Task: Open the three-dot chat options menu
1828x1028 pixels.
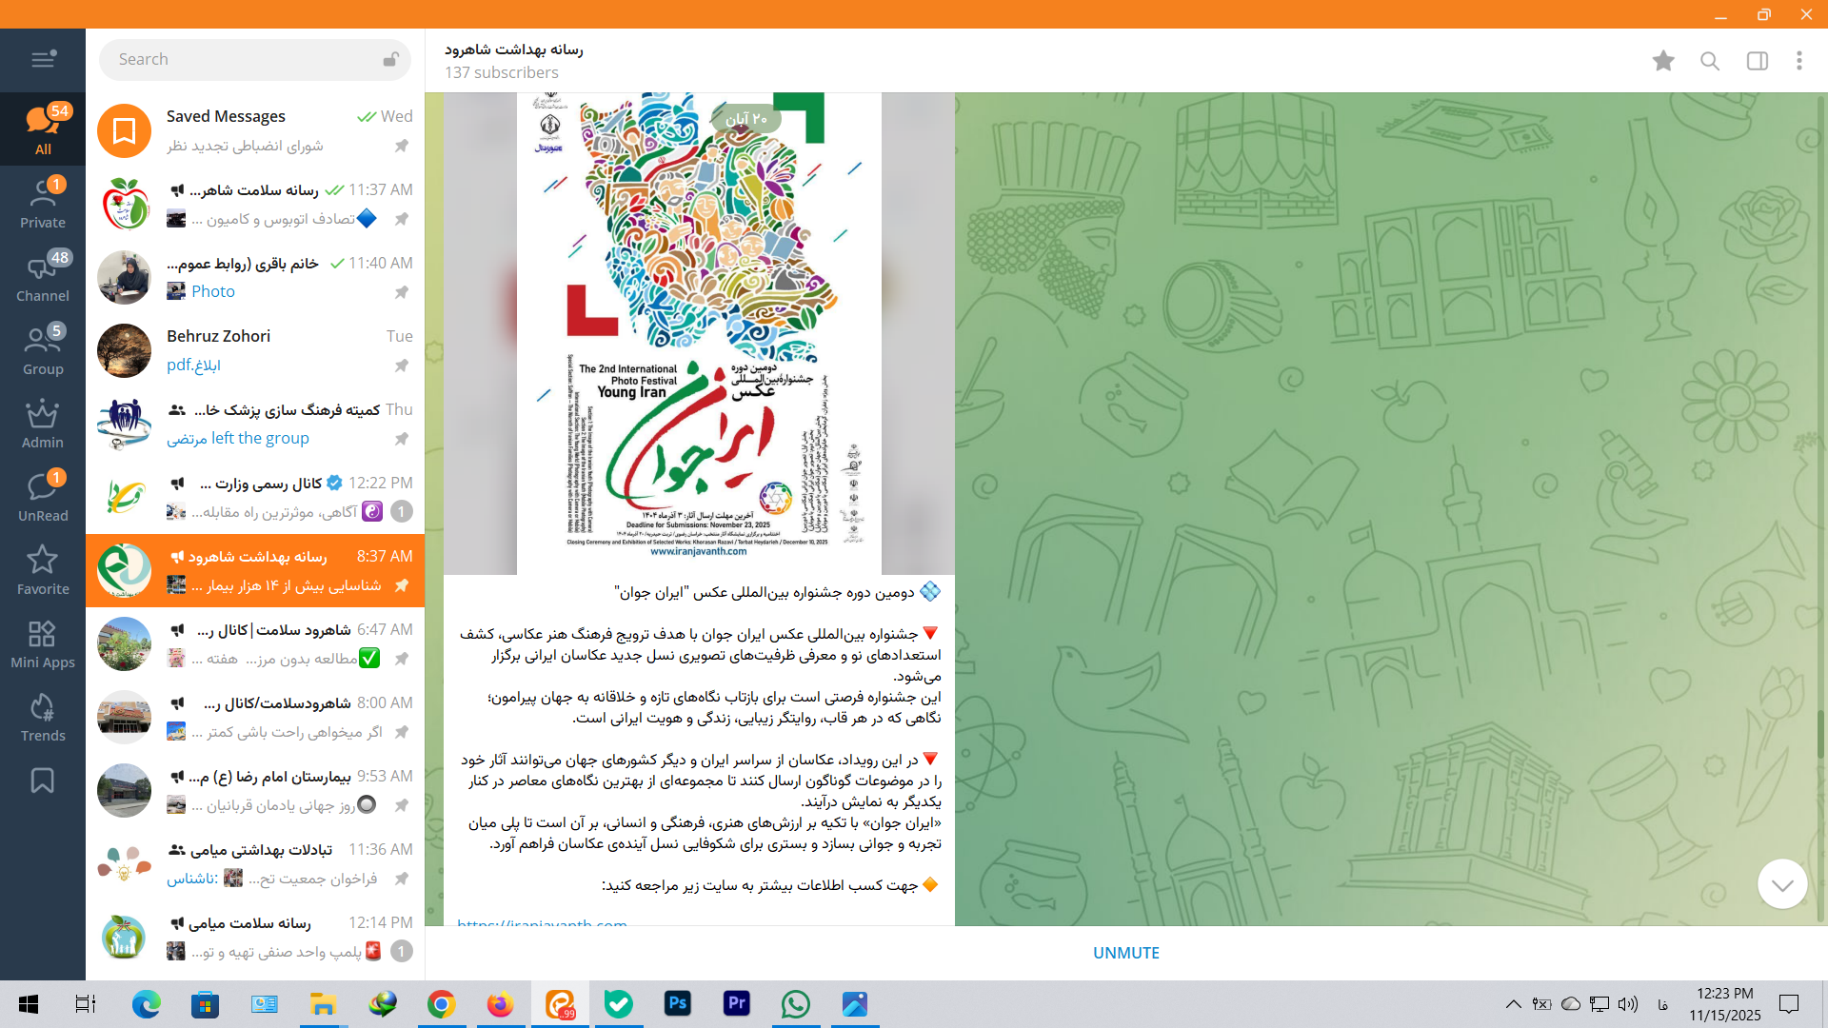Action: pos(1799,61)
